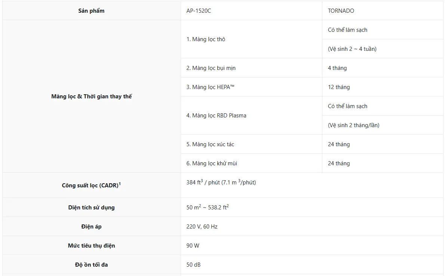Click the Màng lọc & Thời gian thay thế header

point(91,96)
